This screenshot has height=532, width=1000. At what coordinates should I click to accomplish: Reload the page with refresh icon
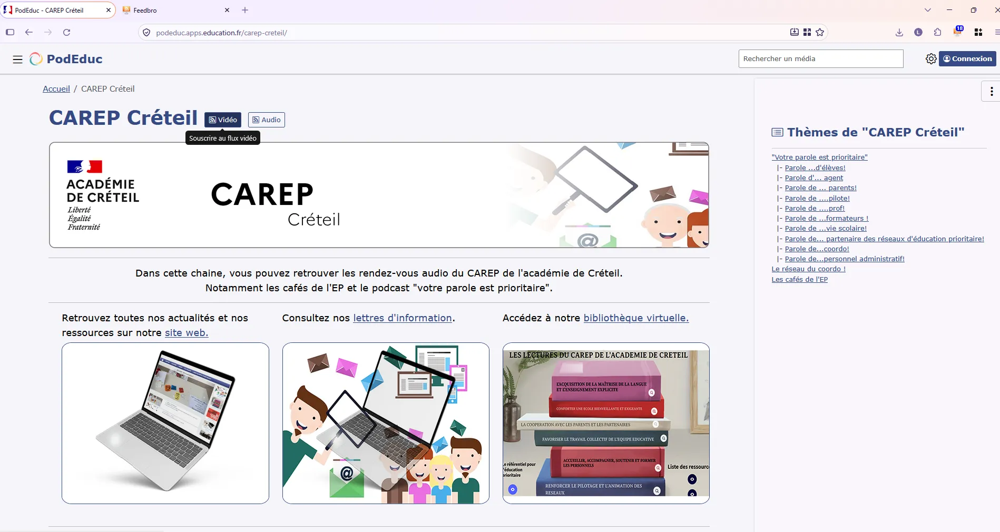66,33
